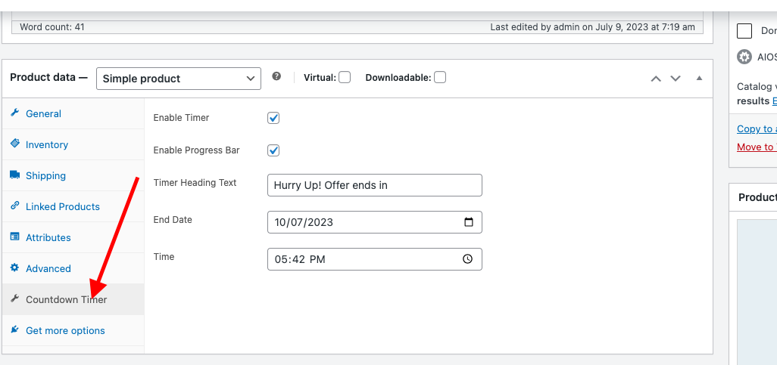Toggle the Virtual checkbox
Viewport: 777px width, 365px height.
click(345, 77)
